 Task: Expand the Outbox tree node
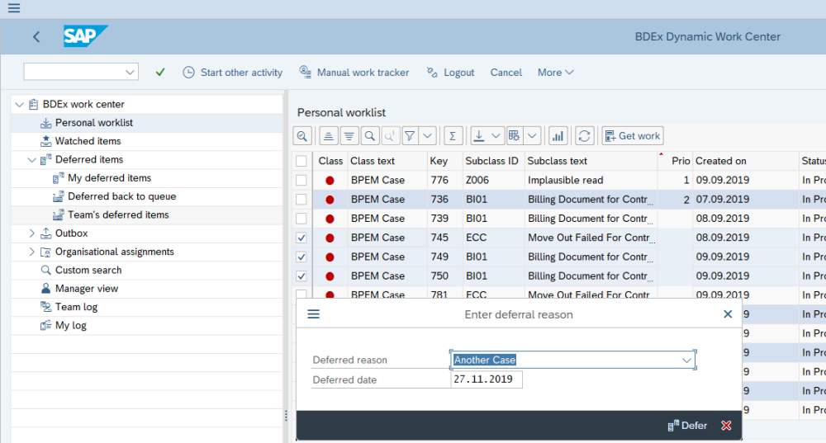pos(32,233)
